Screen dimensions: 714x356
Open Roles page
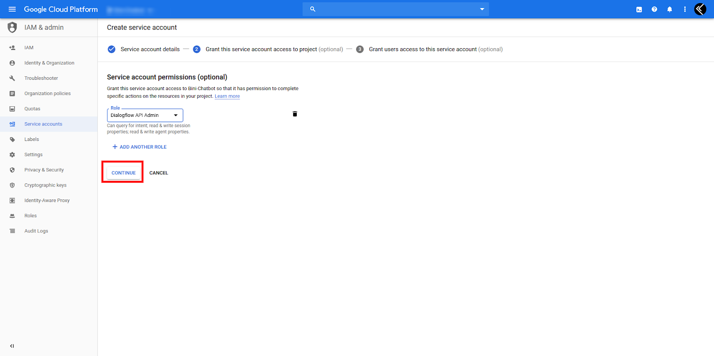pyautogui.click(x=31, y=216)
